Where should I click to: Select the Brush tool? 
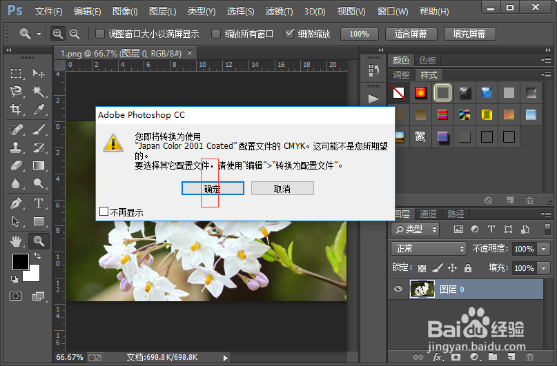click(x=39, y=130)
